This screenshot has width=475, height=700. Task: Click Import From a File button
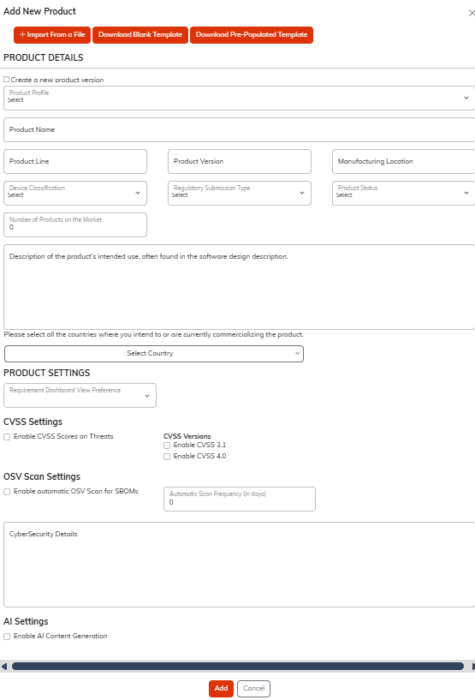[x=52, y=35]
